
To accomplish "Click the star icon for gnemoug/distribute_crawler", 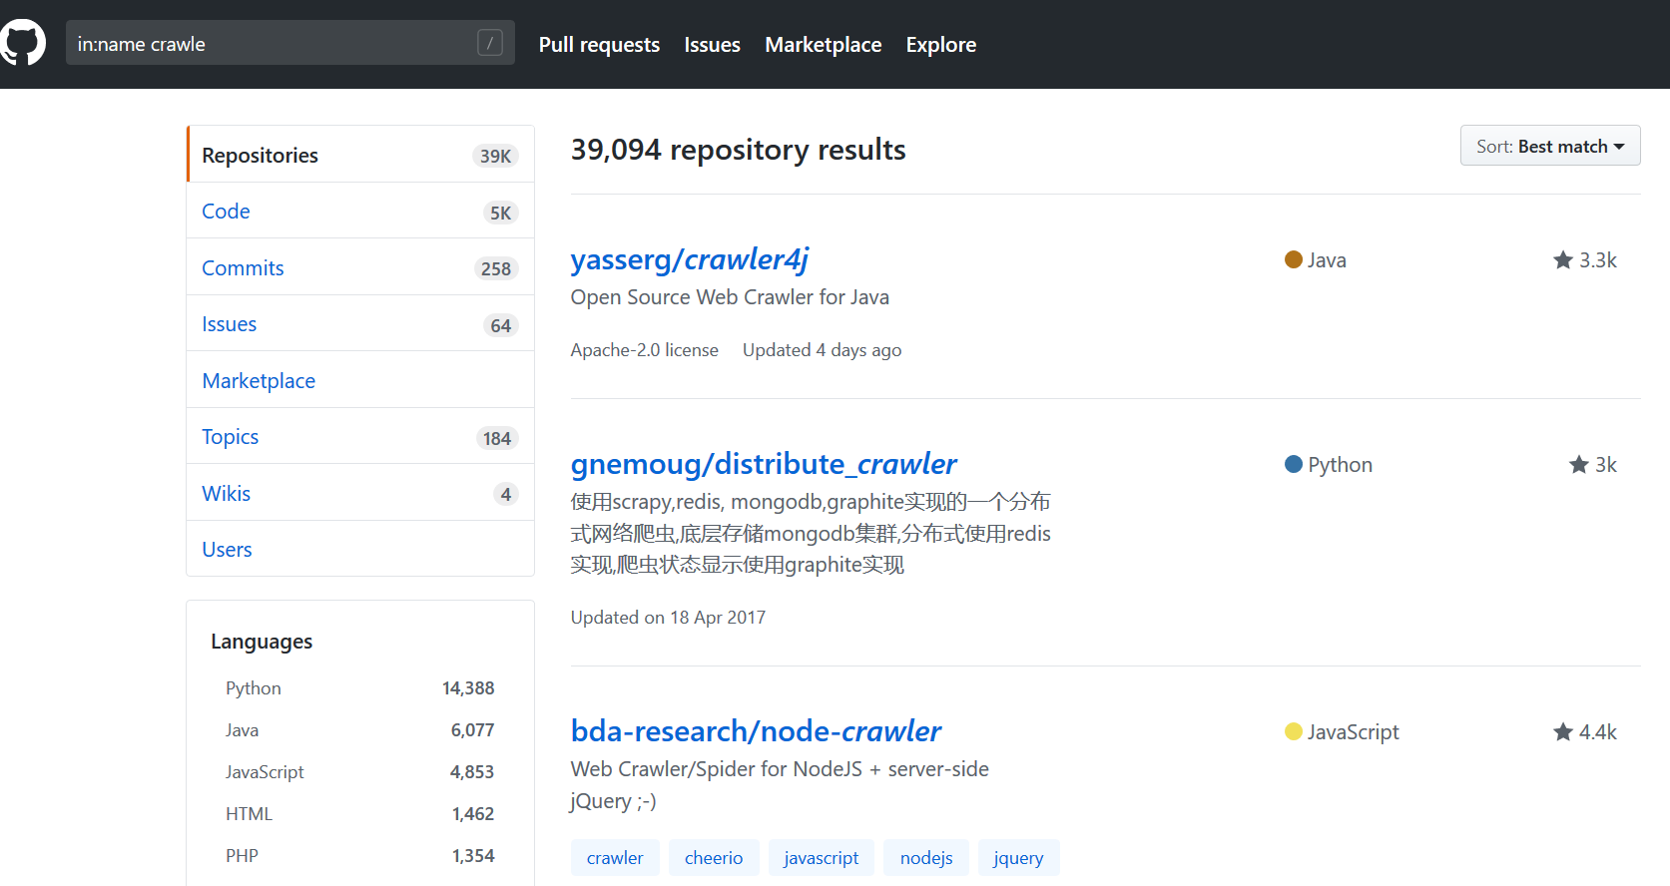I will pyautogui.click(x=1579, y=465).
